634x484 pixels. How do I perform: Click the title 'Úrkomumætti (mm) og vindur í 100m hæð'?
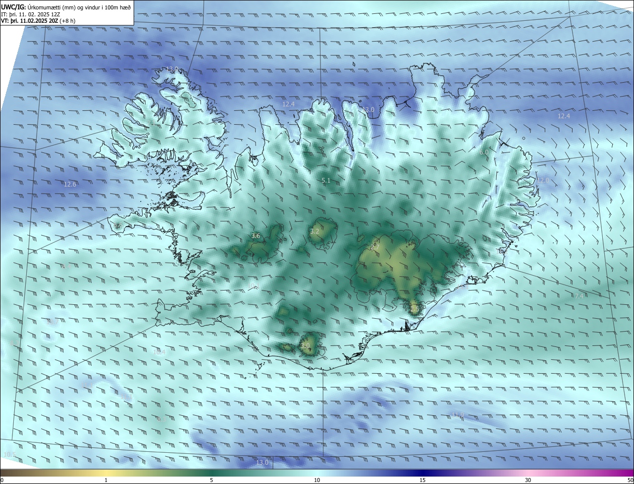(x=79, y=7)
